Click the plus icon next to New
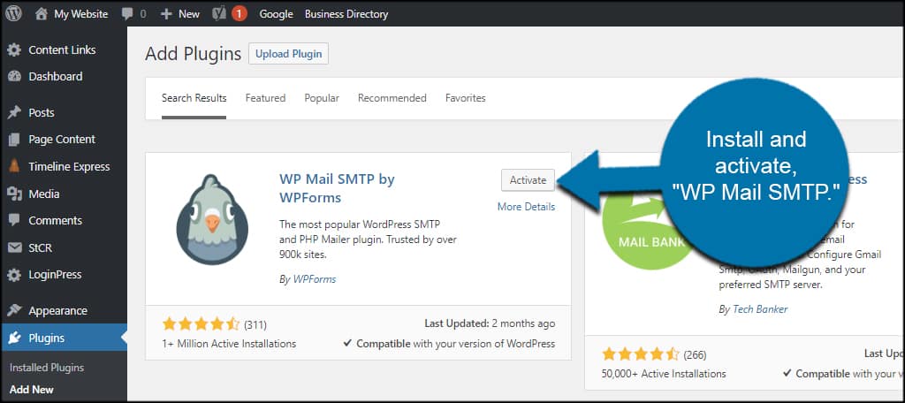The image size is (905, 403). pos(166,14)
